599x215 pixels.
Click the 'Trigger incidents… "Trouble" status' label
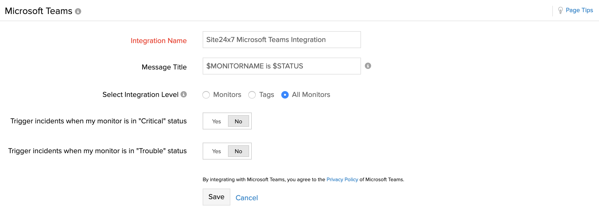(x=97, y=151)
